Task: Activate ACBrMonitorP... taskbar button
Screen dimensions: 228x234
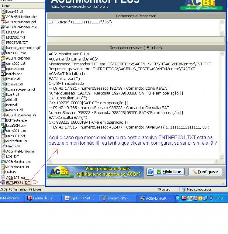Action: pos(155,198)
